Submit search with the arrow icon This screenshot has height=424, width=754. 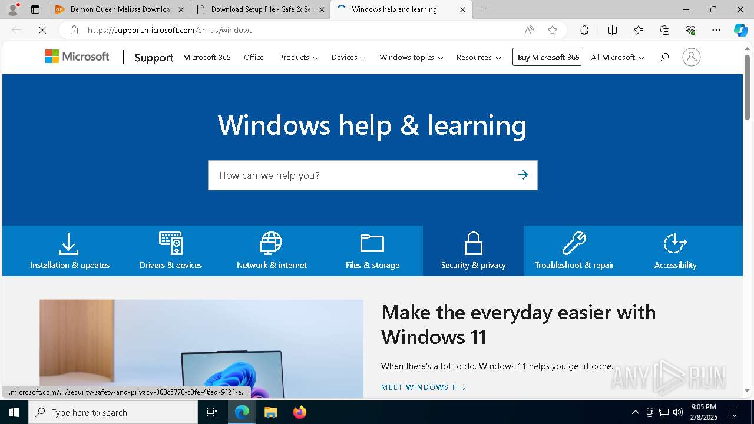522,175
